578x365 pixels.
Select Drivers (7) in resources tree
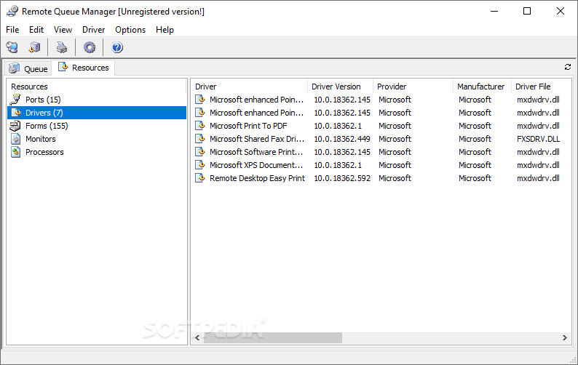point(97,113)
